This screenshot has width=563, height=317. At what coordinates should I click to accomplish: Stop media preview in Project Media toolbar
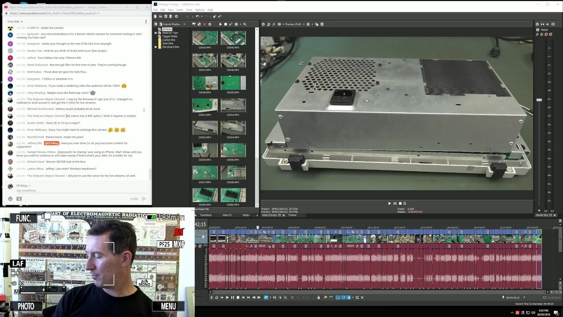[226, 24]
